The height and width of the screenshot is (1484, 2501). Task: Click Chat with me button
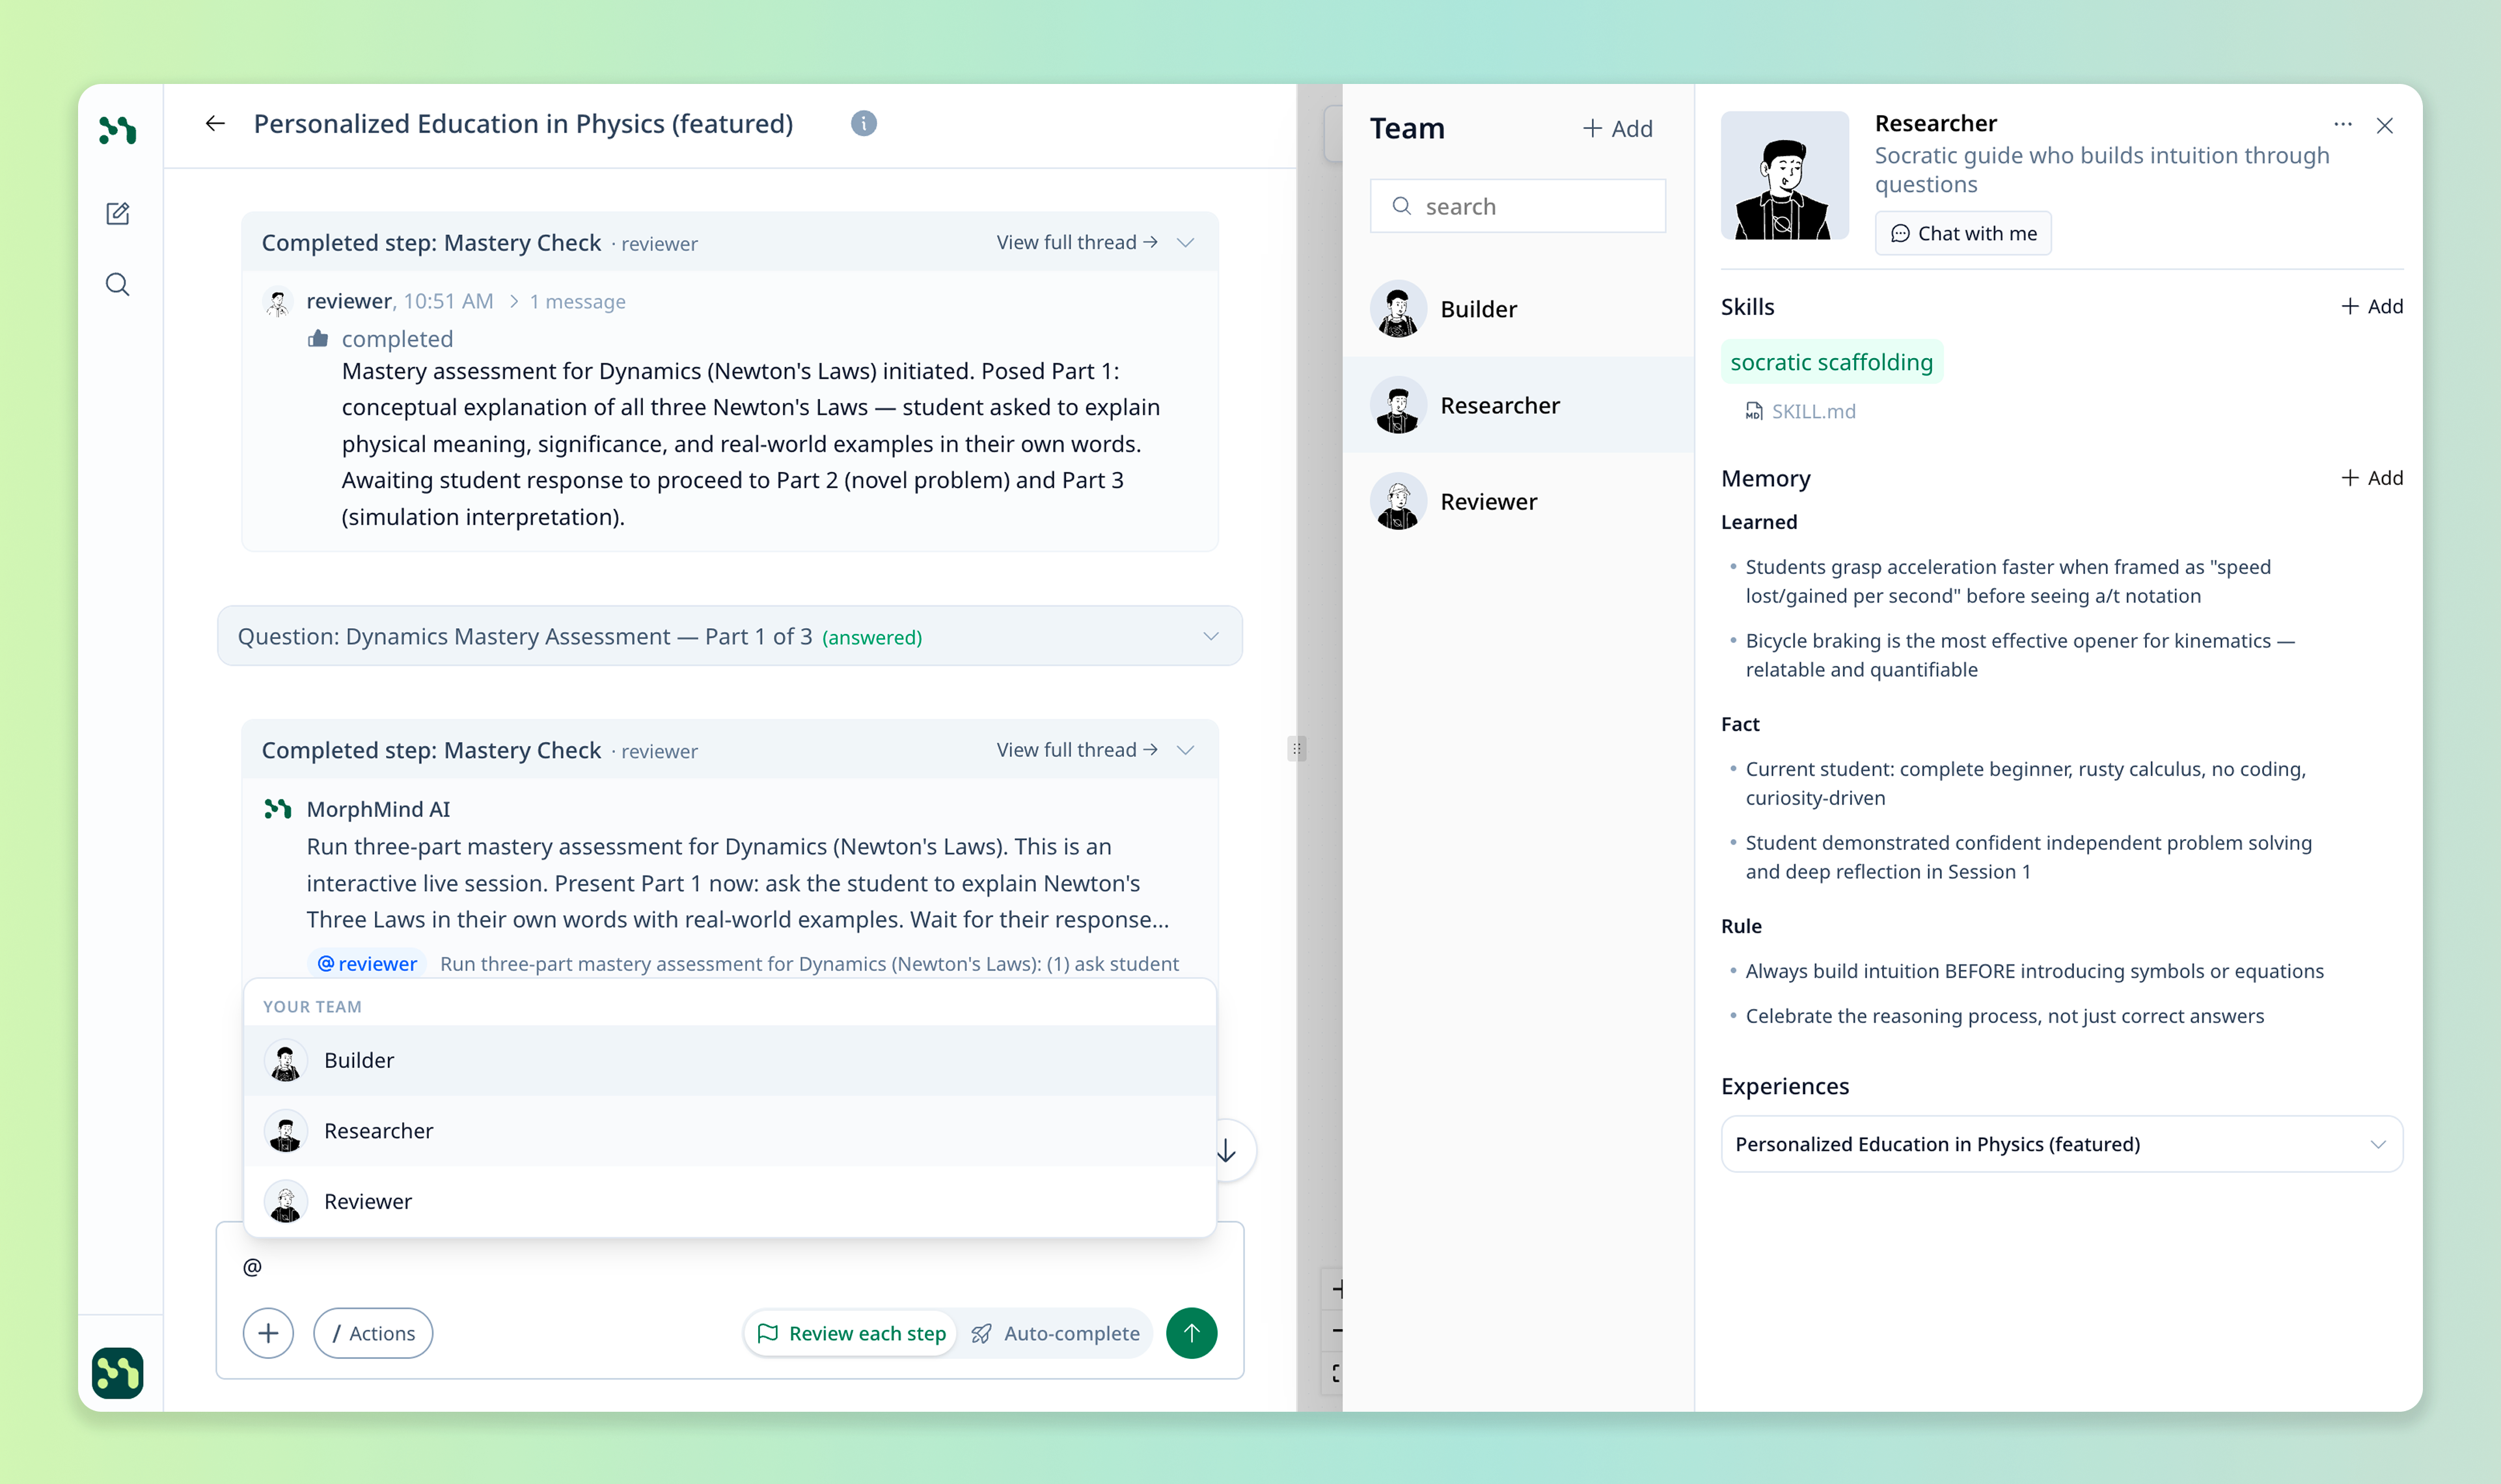tap(1962, 233)
